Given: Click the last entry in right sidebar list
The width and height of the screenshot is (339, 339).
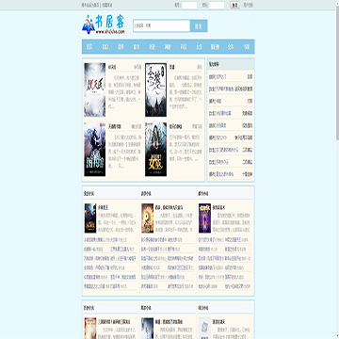Looking at the screenshot, I should (x=231, y=174).
